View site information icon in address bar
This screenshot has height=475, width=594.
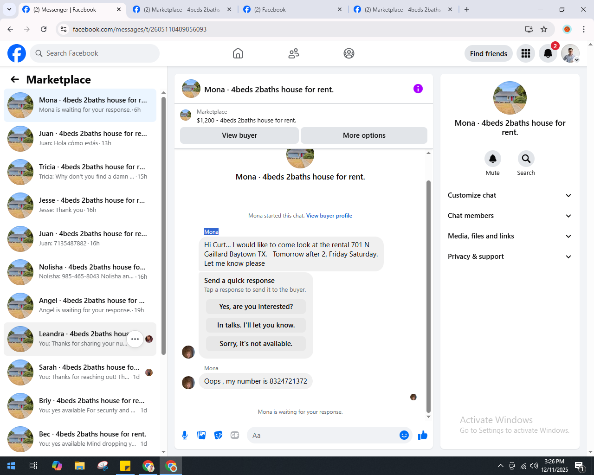(x=64, y=29)
